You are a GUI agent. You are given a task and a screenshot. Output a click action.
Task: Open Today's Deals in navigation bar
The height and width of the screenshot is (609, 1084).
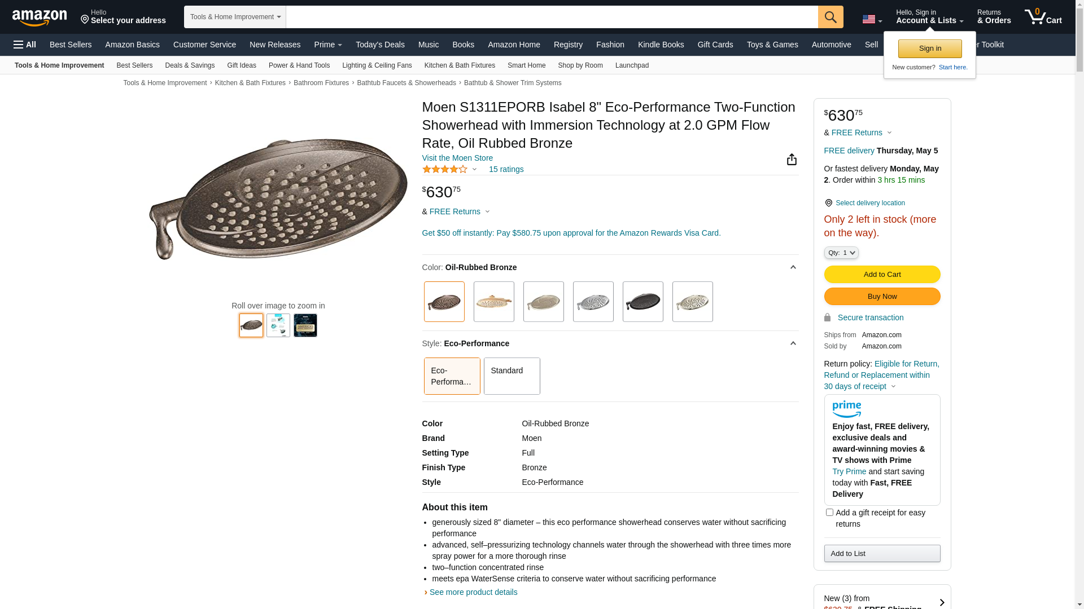pyautogui.click(x=380, y=45)
